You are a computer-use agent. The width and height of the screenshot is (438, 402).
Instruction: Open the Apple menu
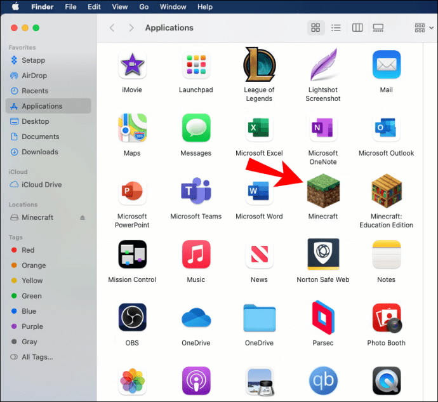[x=16, y=6]
